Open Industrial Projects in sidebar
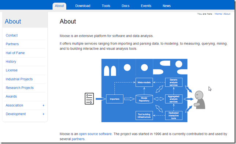The image size is (236, 144). tap(19, 79)
